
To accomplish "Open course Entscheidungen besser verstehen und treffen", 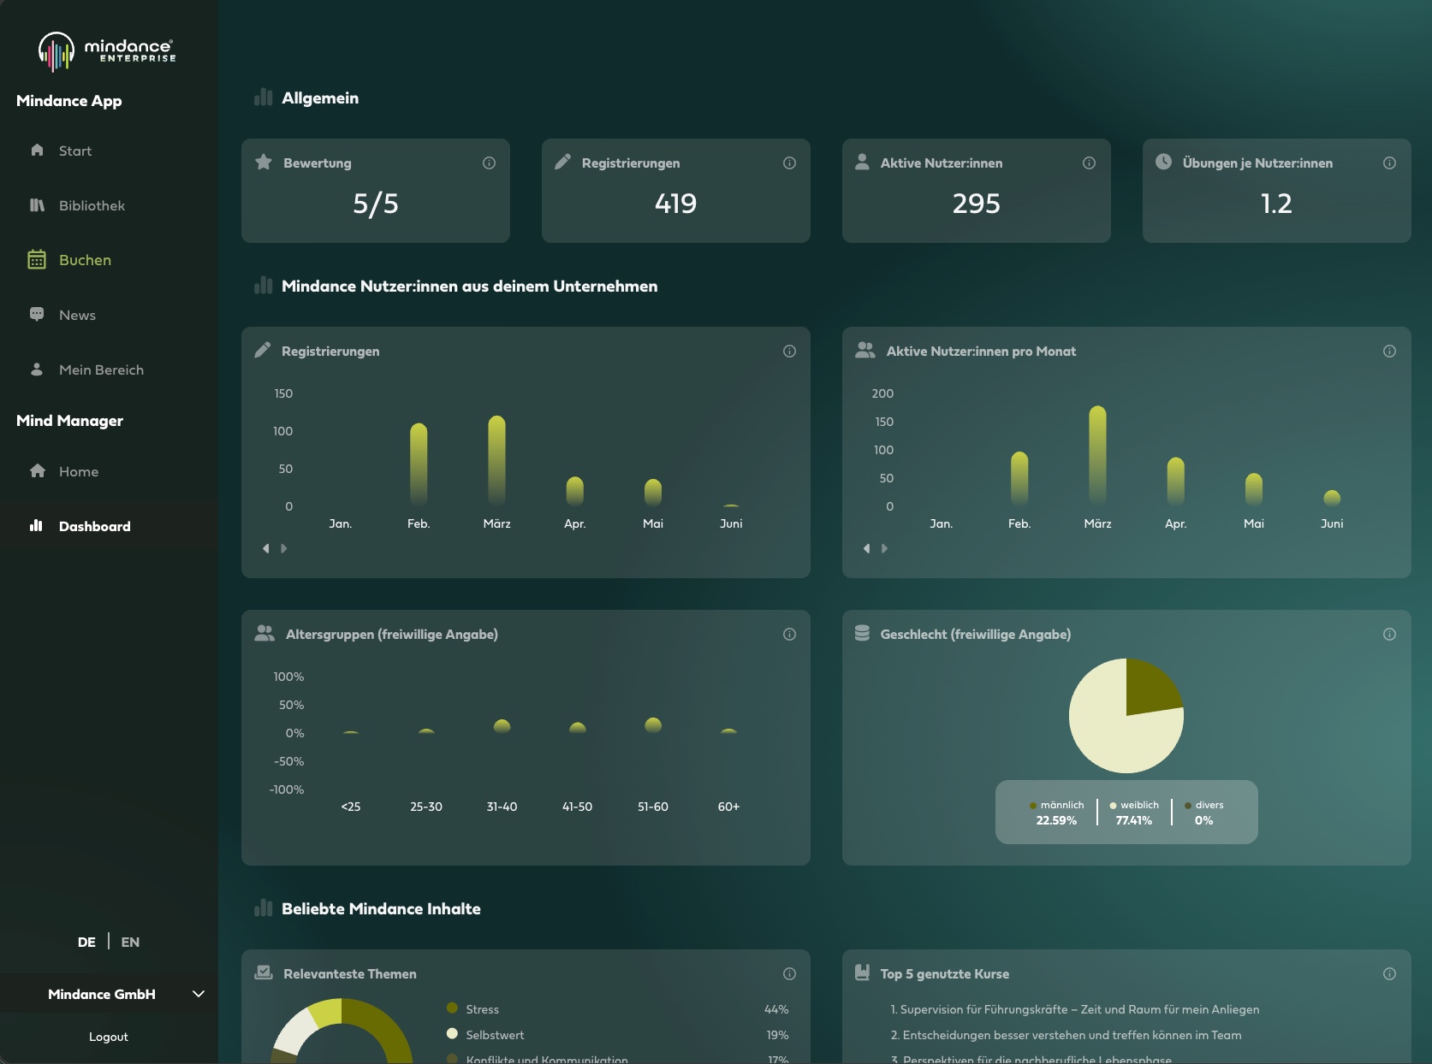I will coord(1067,1035).
